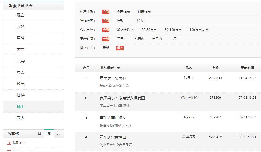Viewport: 261px width, 152px height.
Task: Click the 更新时间 column header
Action: pyautogui.click(x=247, y=68)
